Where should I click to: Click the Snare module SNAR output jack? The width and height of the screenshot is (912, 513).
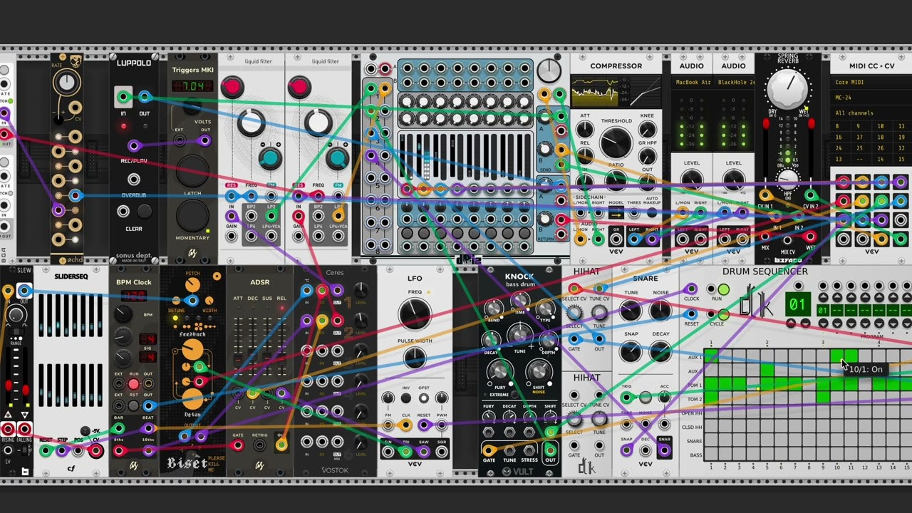pos(664,450)
